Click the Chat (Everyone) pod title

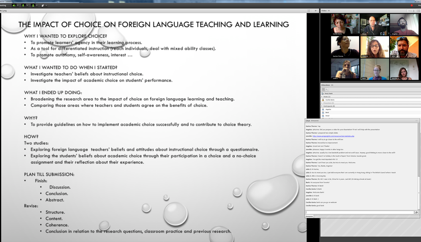tap(312, 121)
